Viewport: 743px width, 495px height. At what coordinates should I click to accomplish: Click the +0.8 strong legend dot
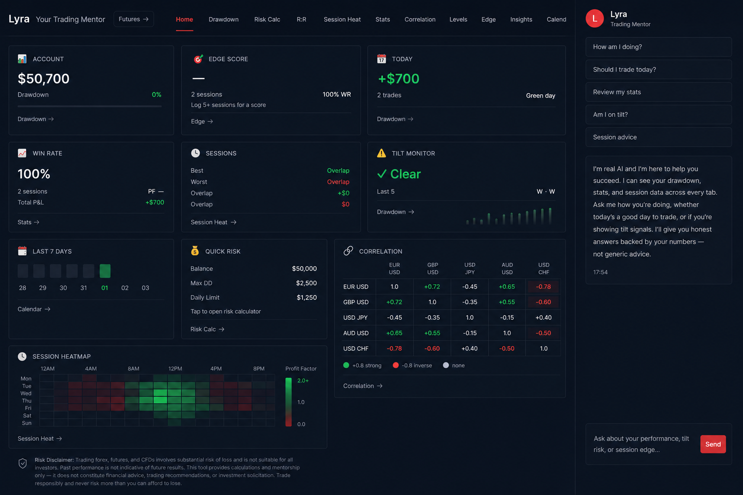[346, 365]
